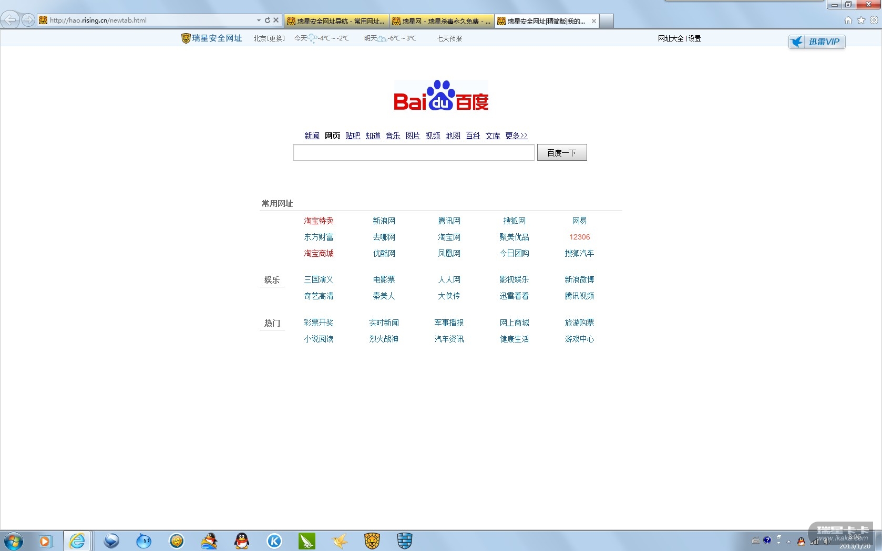Open the blue water-drop face taskbar icon
This screenshot has height=551, width=882.
[x=143, y=540]
